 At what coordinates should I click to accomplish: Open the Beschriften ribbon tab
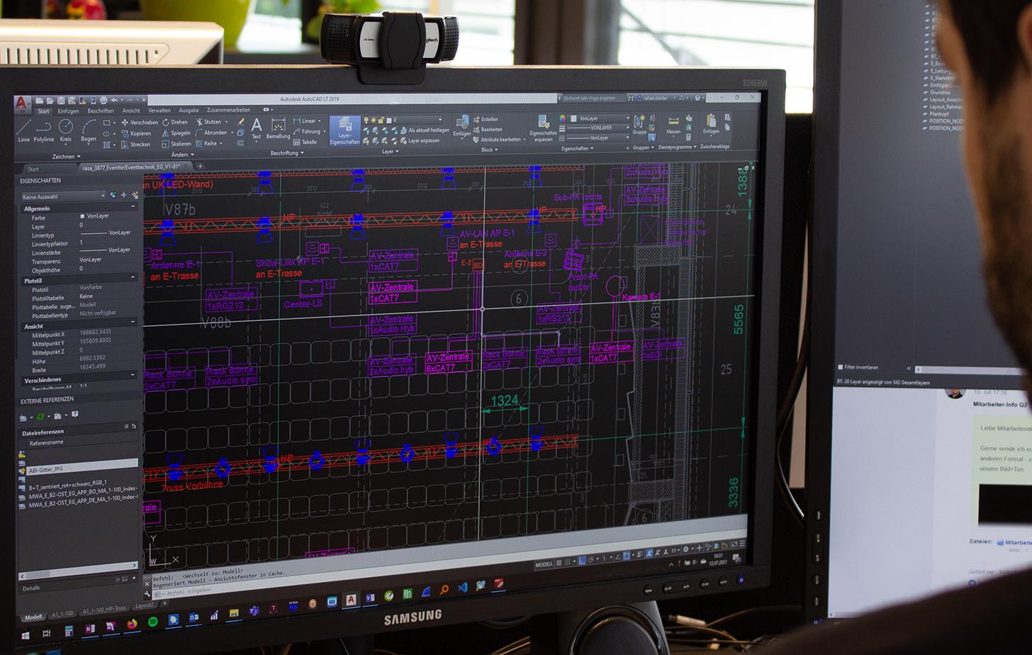coord(101,111)
